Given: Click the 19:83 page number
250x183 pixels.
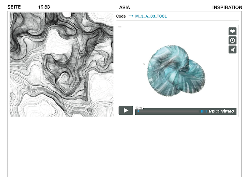Looking at the screenshot, I should tap(44, 7).
